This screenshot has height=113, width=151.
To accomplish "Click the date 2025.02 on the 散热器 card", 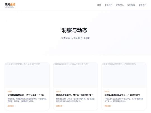I will (58, 91).
